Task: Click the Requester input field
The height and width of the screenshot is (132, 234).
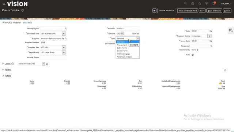Action: pos(200,46)
